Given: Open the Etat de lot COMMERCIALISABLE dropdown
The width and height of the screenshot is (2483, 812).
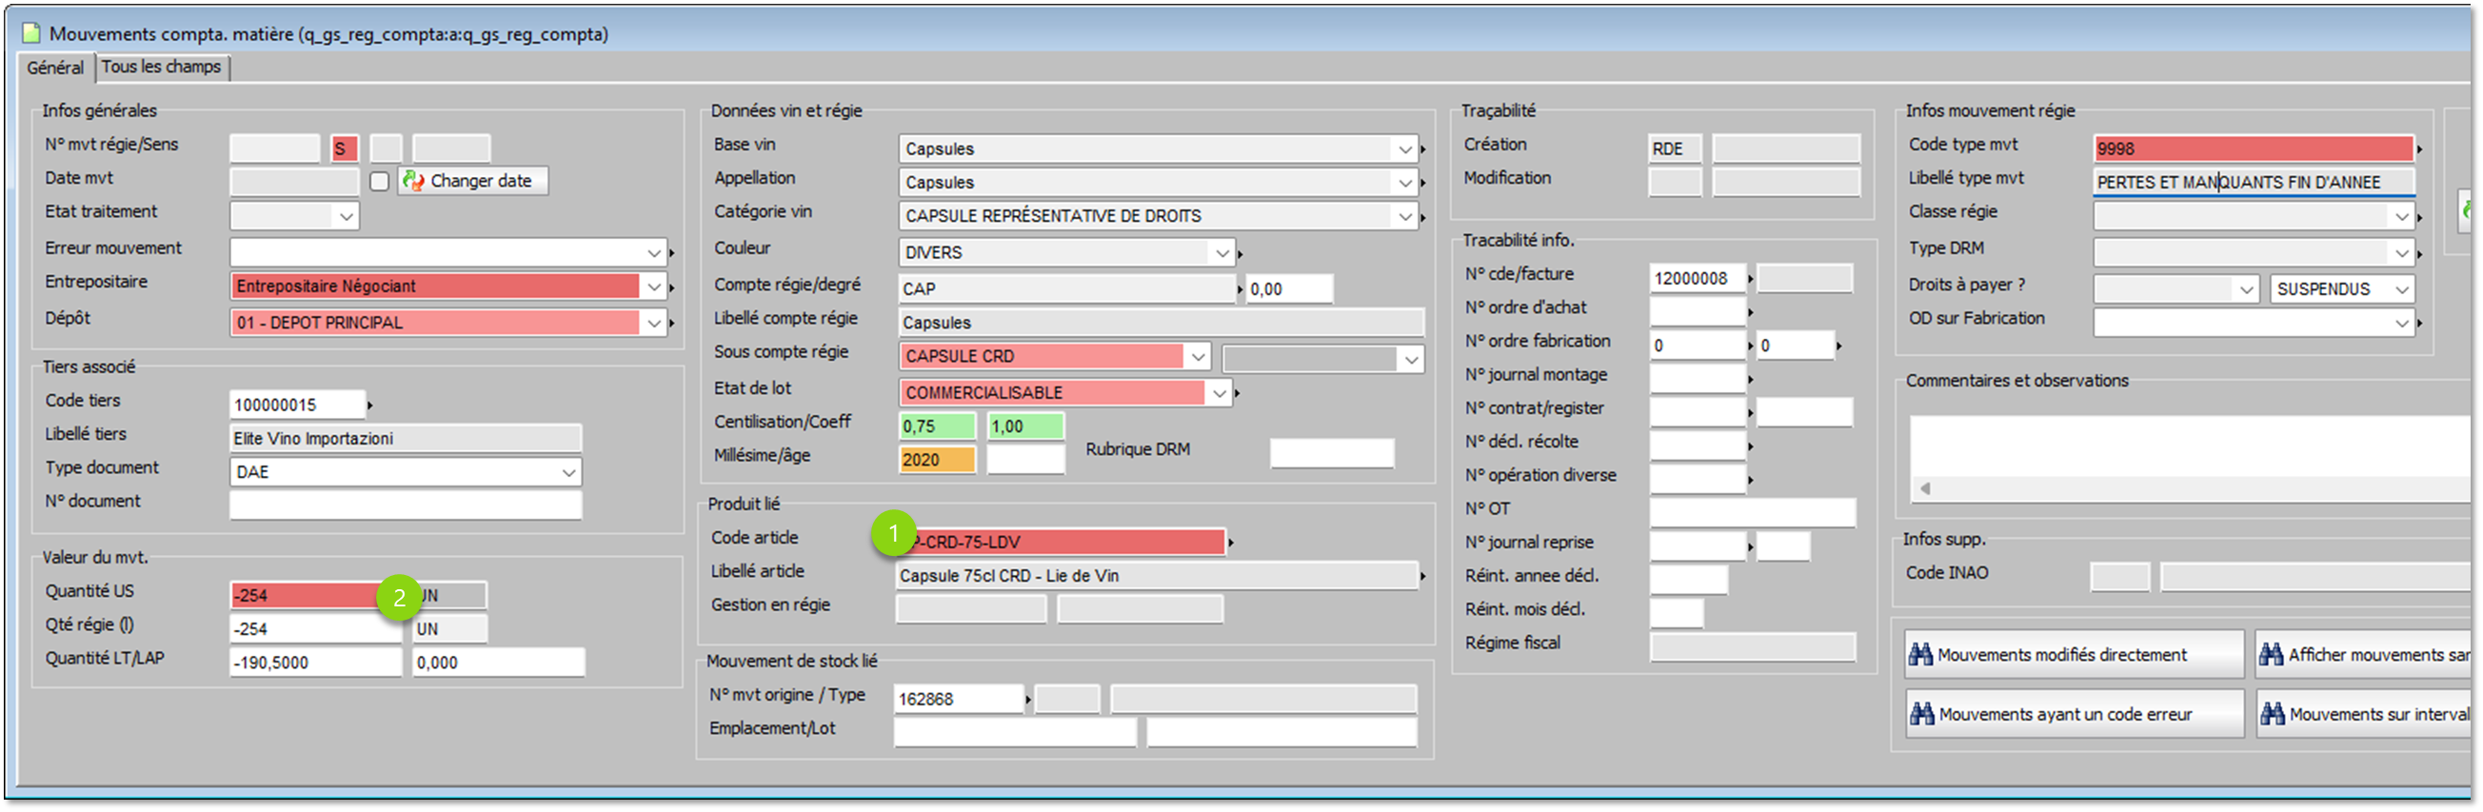Looking at the screenshot, I should tap(1219, 393).
